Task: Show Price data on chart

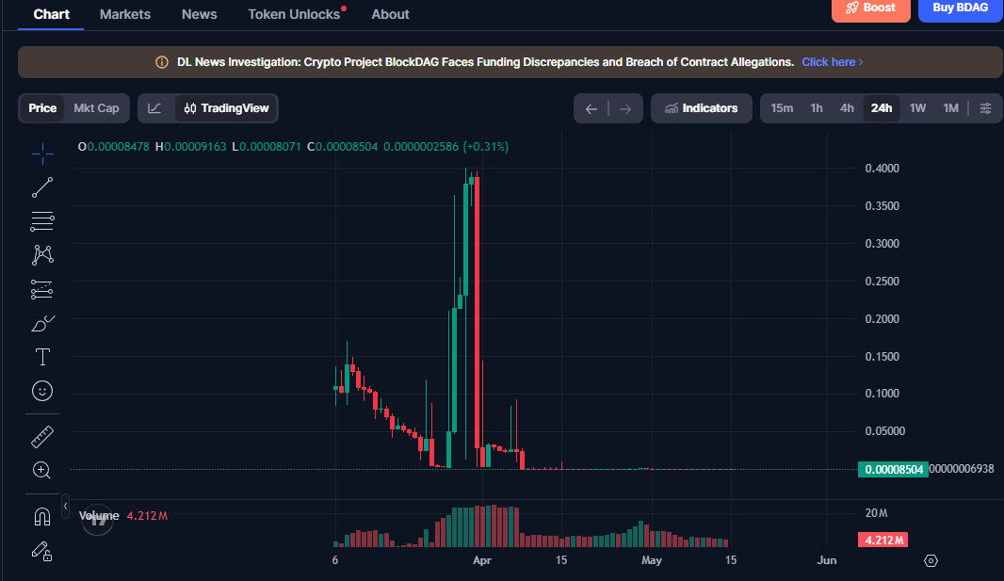Action: 42,108
